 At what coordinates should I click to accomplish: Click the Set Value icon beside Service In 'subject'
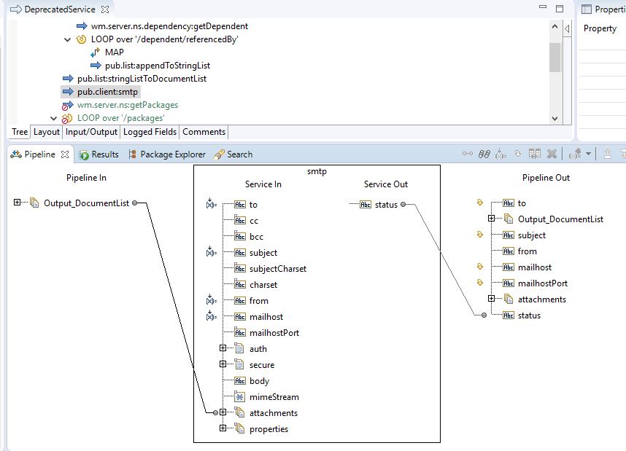(211, 251)
